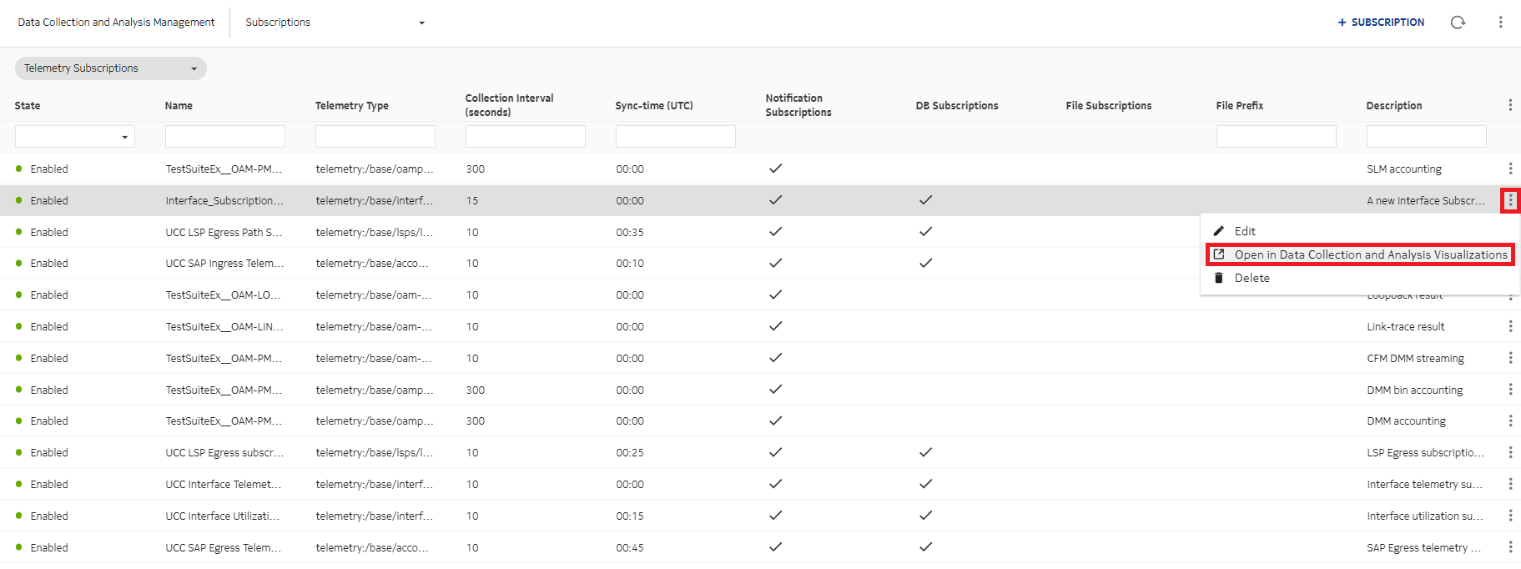Click the + SUBSCRIPTION button
This screenshot has width=1521, height=569.
click(1381, 23)
